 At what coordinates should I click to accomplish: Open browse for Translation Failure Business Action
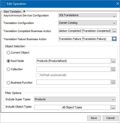114,39
